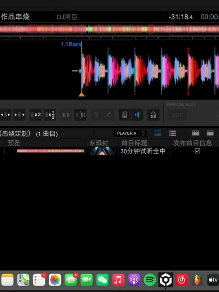Open Messages from the Dock

[71, 280]
